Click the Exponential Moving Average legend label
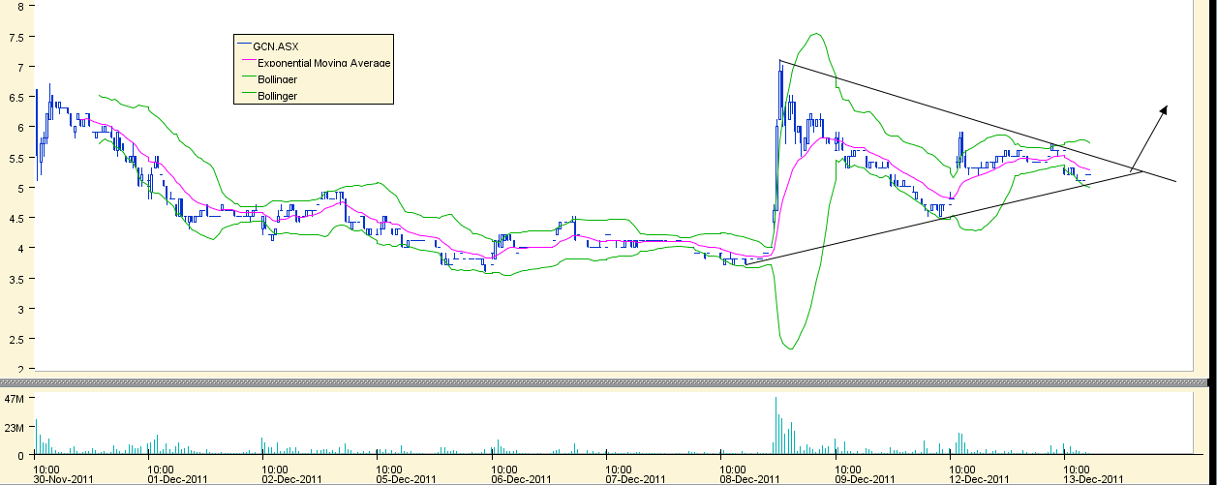Viewport: 1217px width, 485px height. pyautogui.click(x=324, y=62)
